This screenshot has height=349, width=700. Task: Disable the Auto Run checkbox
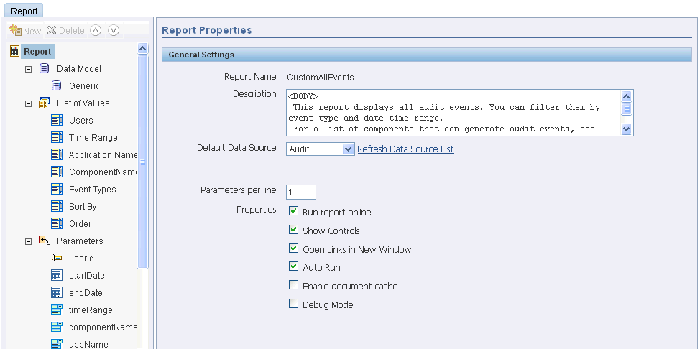coord(293,266)
